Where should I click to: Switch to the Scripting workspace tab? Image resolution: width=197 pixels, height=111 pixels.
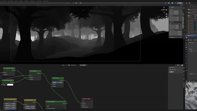pos(46,1)
